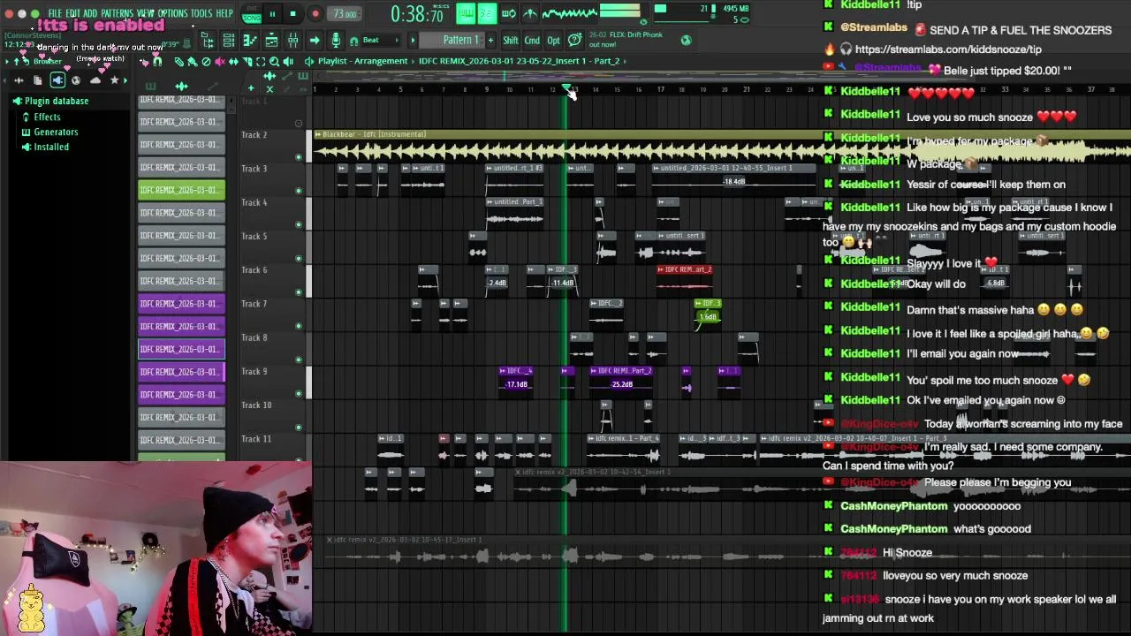Open the OPTIONS menu

(x=173, y=14)
